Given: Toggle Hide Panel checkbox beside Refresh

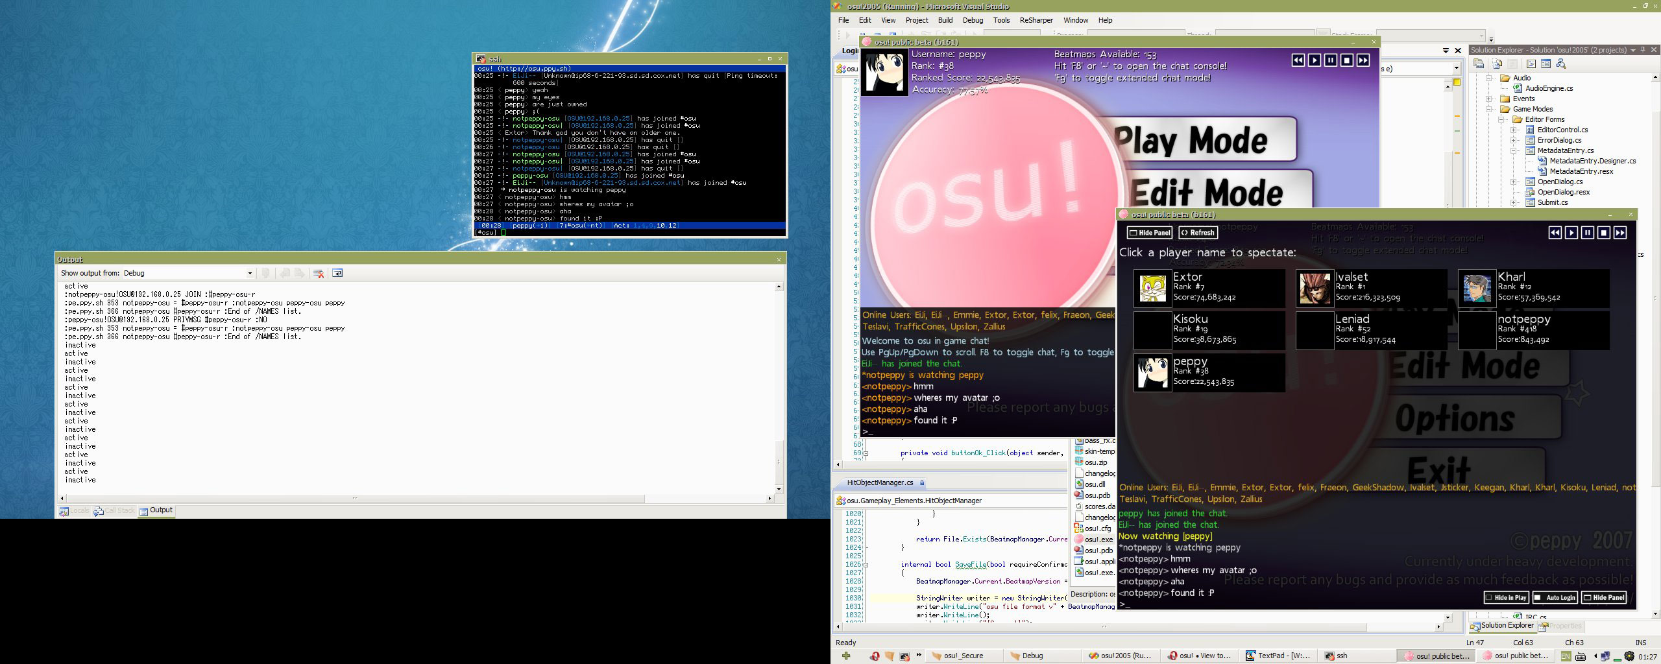Looking at the screenshot, I should [1150, 233].
